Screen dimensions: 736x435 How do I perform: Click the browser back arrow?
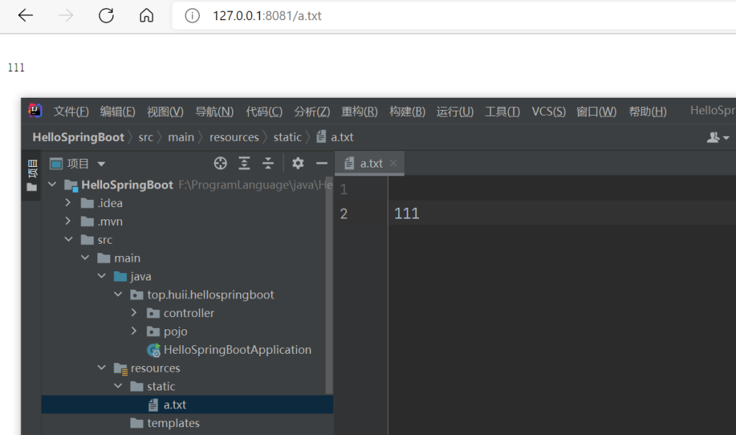pyautogui.click(x=26, y=16)
